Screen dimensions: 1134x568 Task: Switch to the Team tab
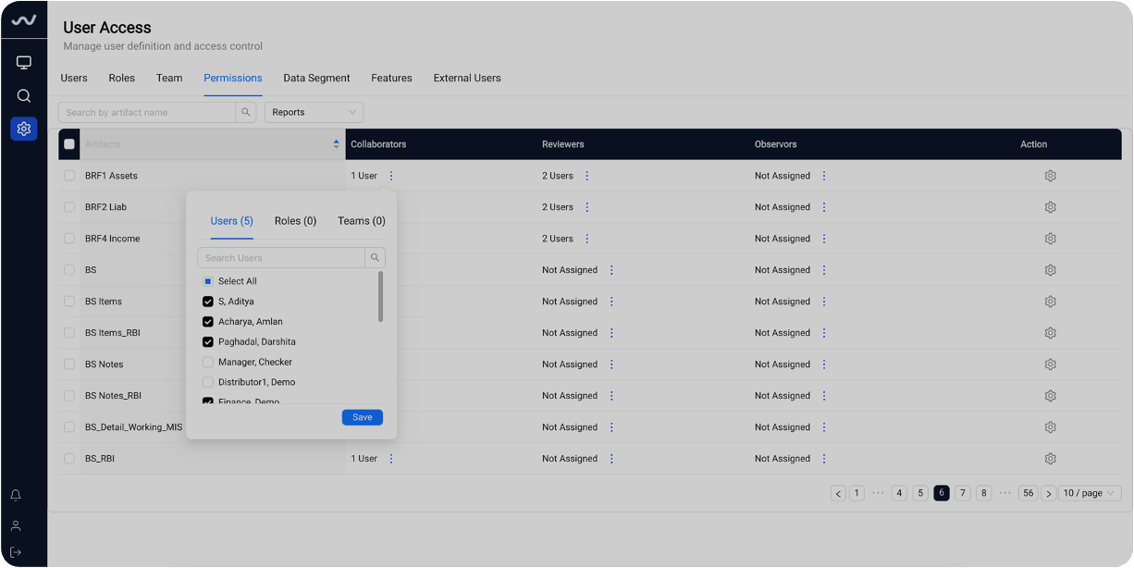pyautogui.click(x=169, y=79)
